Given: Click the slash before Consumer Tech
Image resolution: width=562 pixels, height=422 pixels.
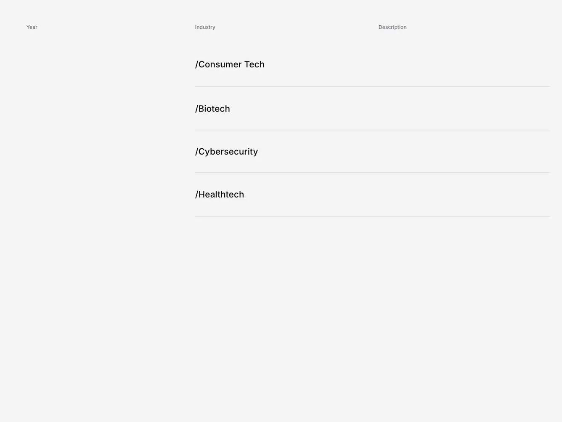Looking at the screenshot, I should [x=196, y=64].
